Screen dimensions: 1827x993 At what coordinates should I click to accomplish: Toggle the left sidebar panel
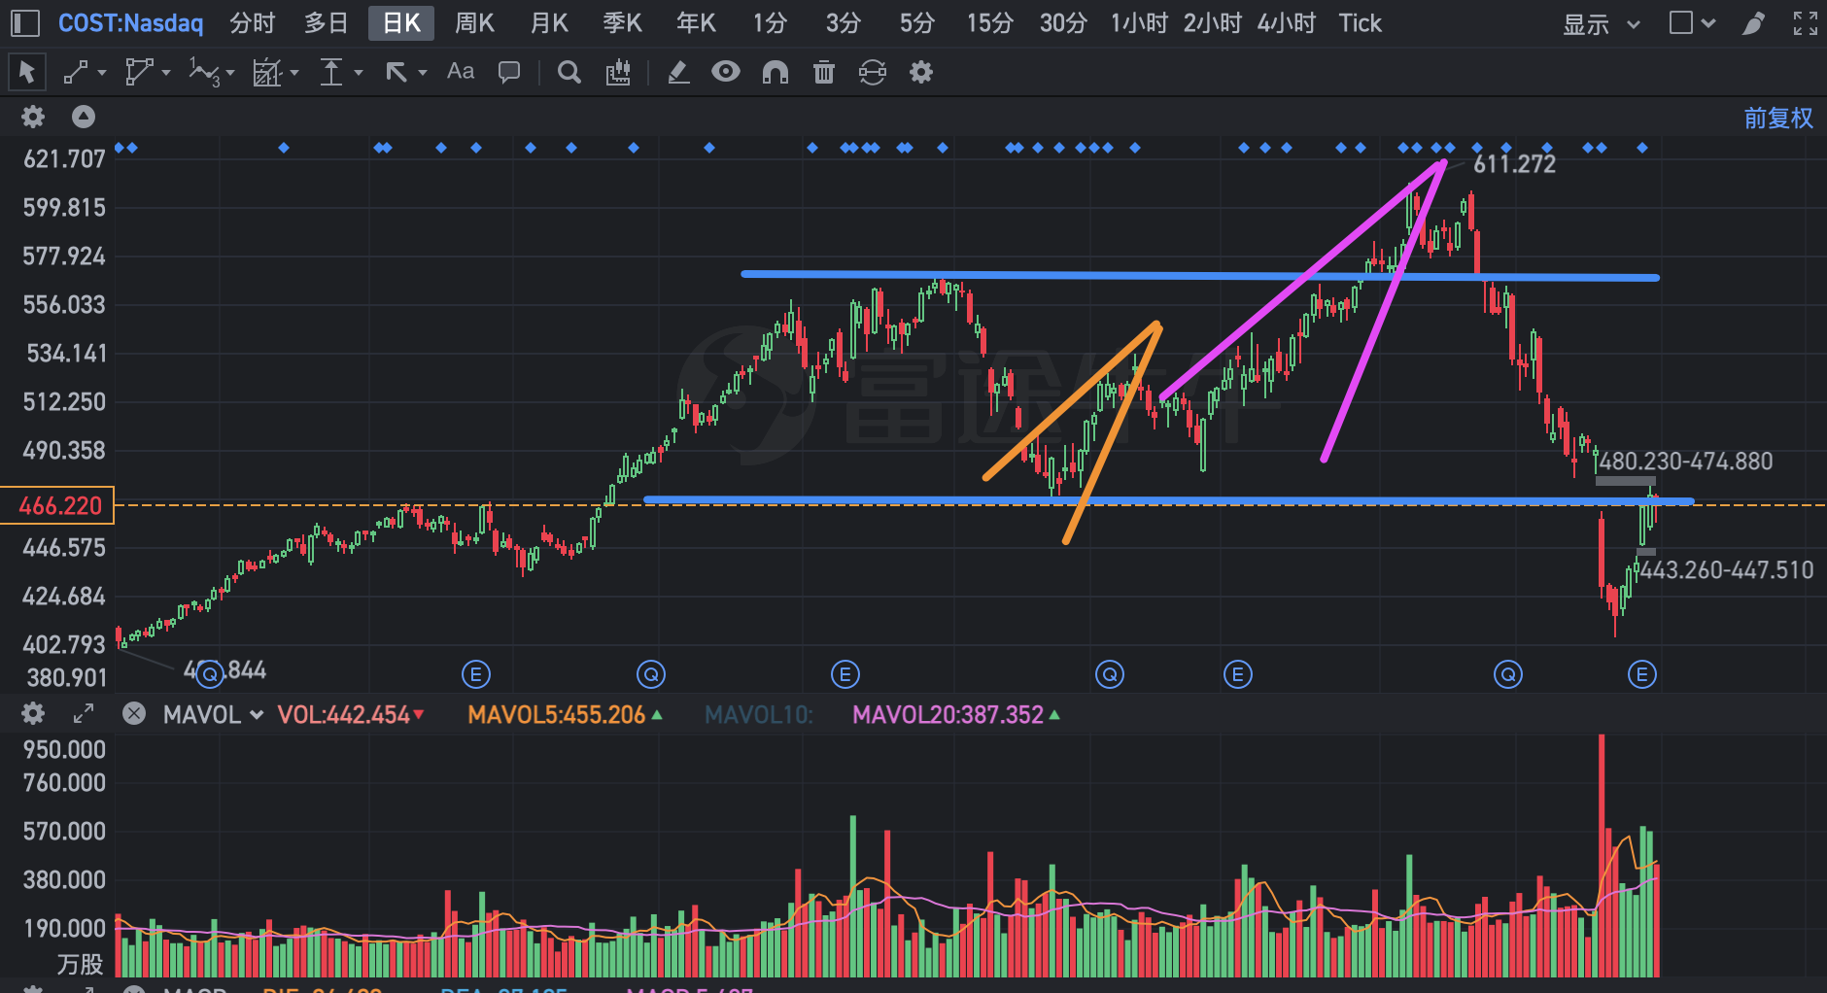(x=25, y=21)
